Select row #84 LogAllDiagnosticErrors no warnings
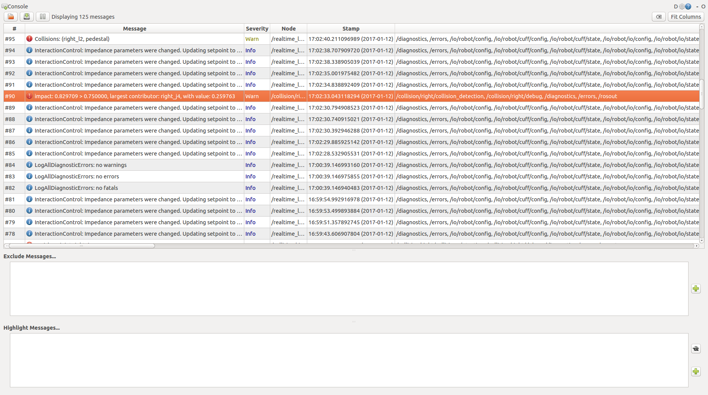 coord(351,165)
